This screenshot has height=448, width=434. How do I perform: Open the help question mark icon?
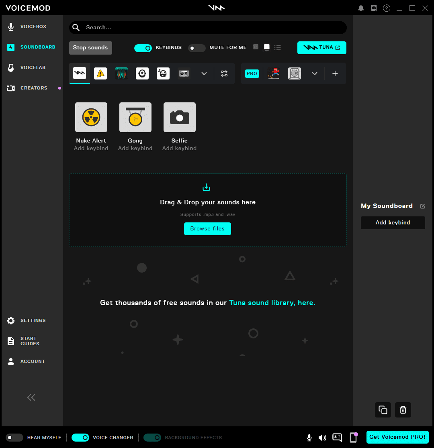387,8
